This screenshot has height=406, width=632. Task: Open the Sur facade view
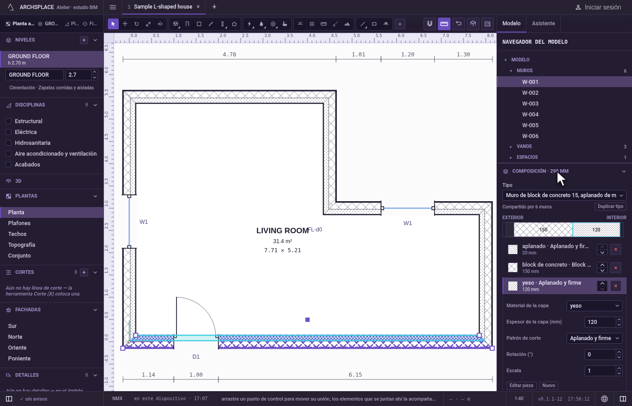52,326
